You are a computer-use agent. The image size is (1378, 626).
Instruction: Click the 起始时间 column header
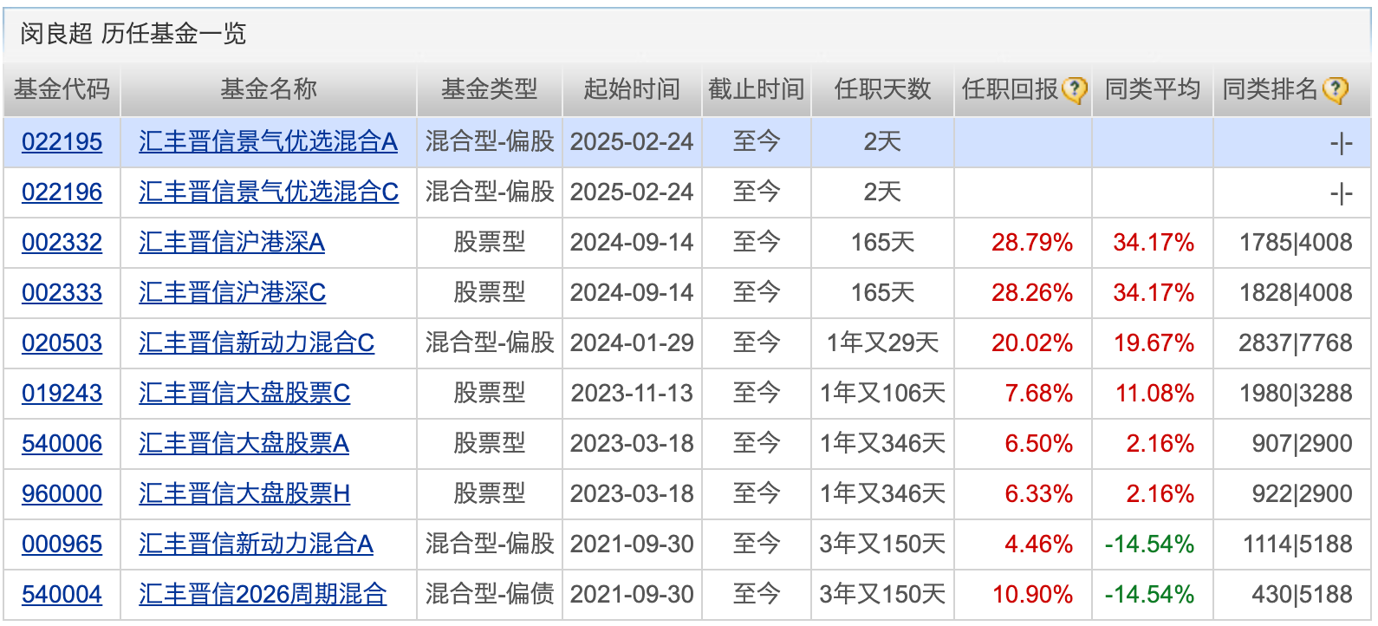coord(632,89)
